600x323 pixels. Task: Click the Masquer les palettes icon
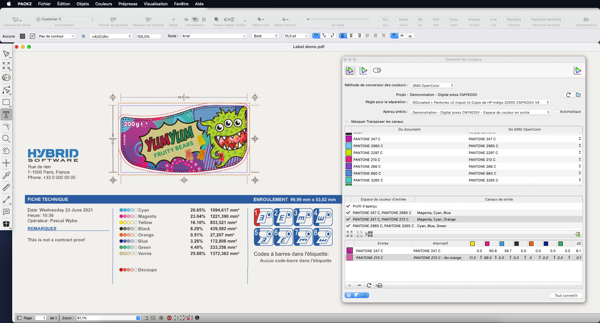coord(148,19)
